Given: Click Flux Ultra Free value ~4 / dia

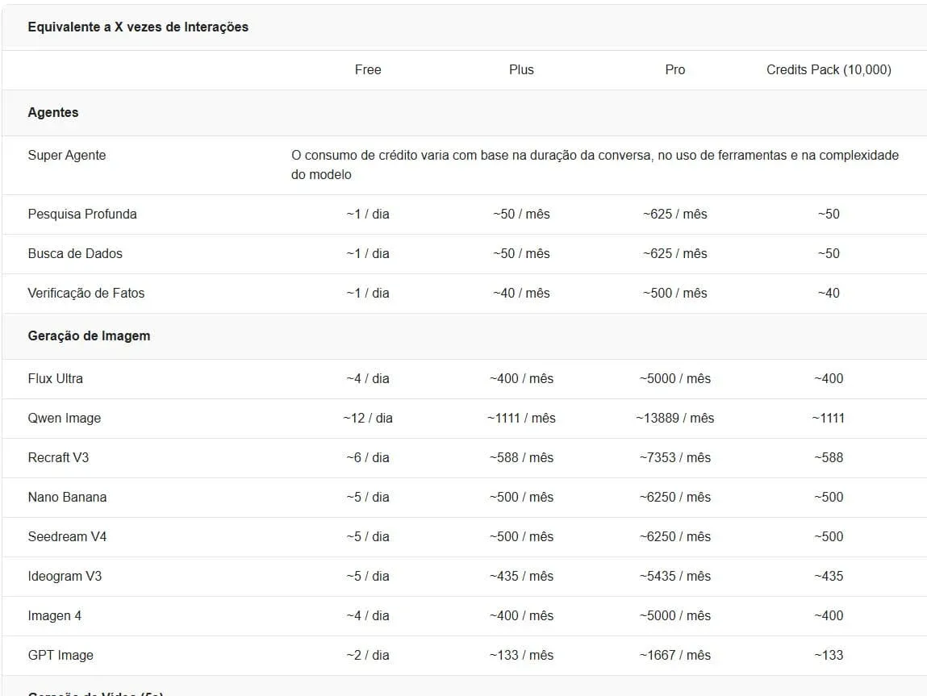Looking at the screenshot, I should click(x=368, y=379).
